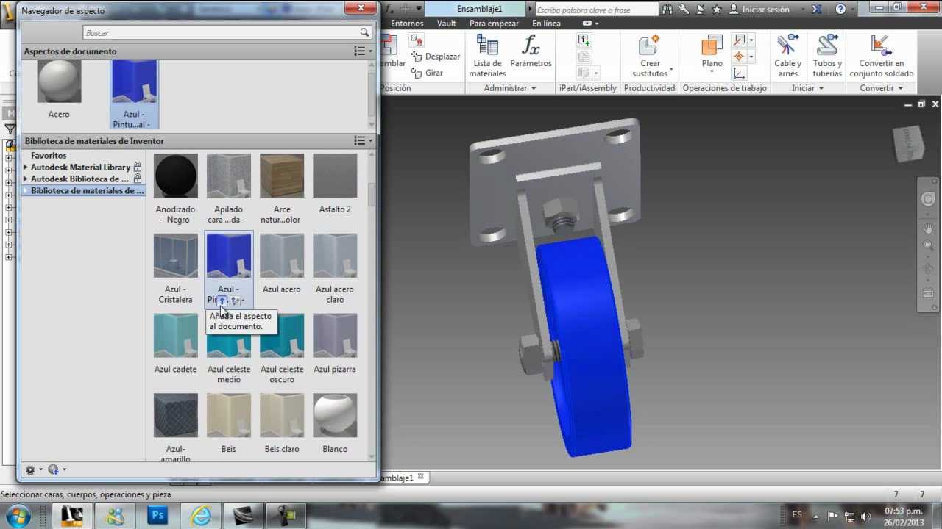Expand Autodesk Biblioteca de... tree node
The height and width of the screenshot is (529, 942).
[x=26, y=179]
